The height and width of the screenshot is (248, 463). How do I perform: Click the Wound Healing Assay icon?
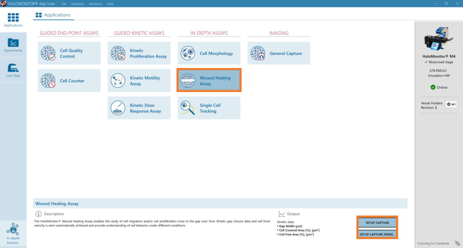pos(188,81)
